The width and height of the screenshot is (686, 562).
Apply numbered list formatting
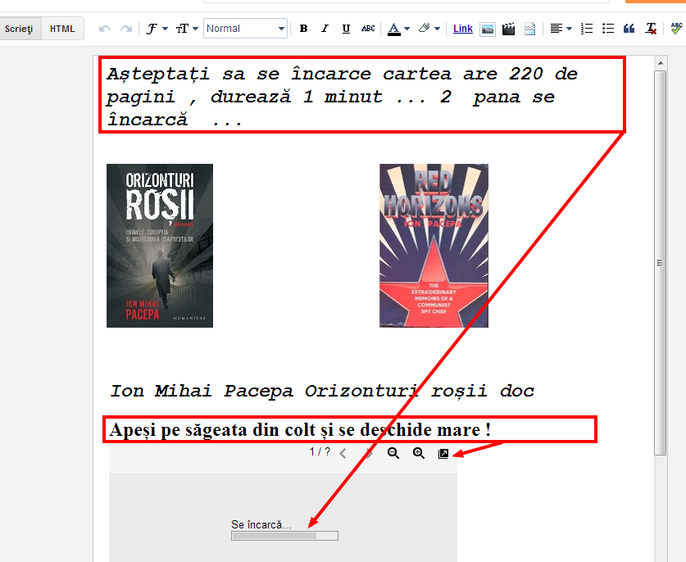coord(587,29)
